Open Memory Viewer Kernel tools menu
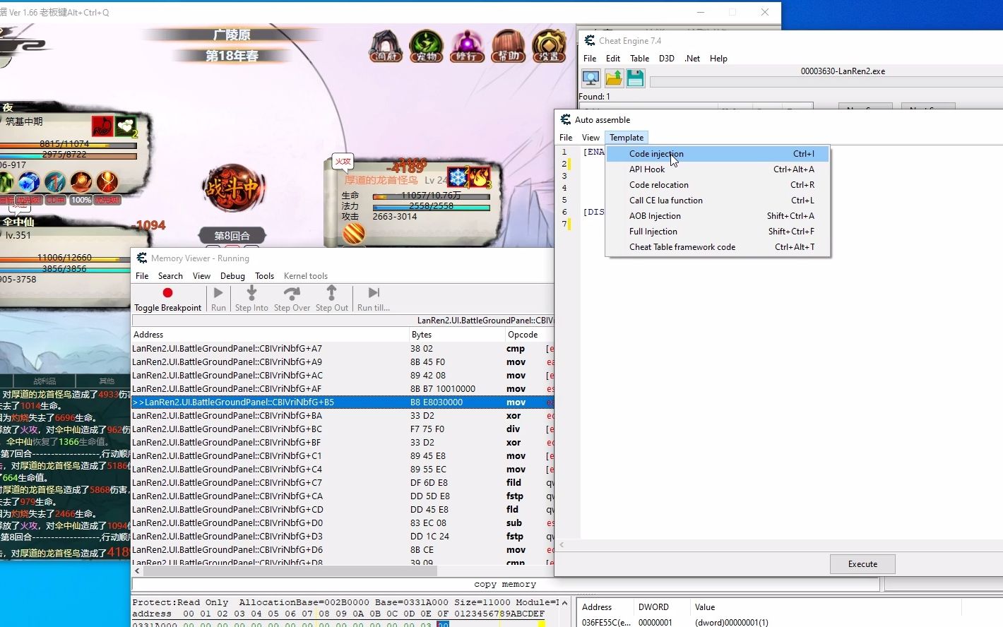The image size is (1003, 627). click(x=306, y=276)
